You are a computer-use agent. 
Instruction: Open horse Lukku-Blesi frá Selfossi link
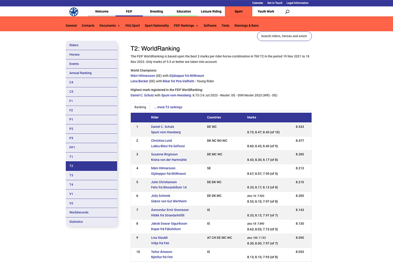click(x=168, y=146)
